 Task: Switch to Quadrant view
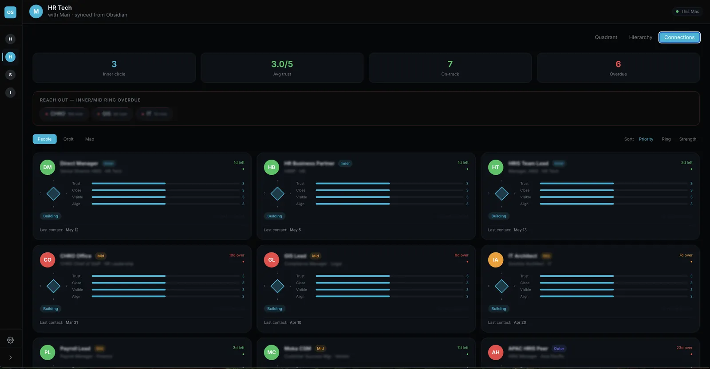click(x=606, y=37)
